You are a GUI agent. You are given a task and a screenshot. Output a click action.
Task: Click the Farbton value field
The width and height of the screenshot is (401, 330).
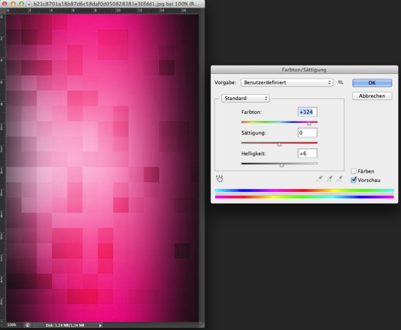(307, 112)
